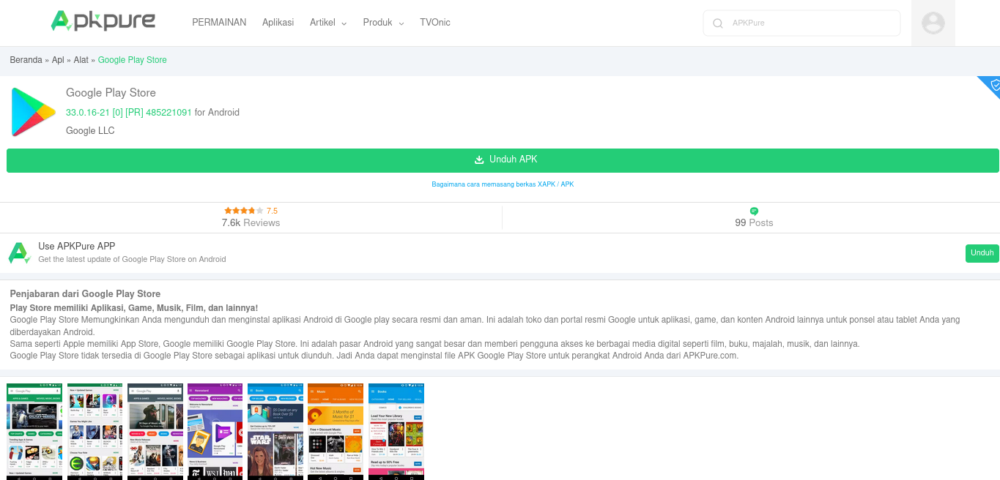Go to Apl breadcrumb

point(58,60)
